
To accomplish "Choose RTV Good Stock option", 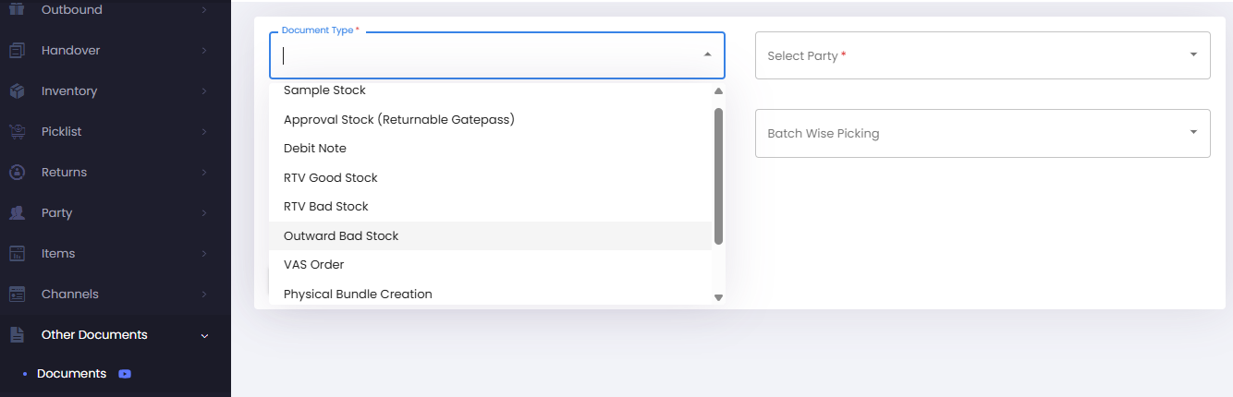I will [x=491, y=177].
